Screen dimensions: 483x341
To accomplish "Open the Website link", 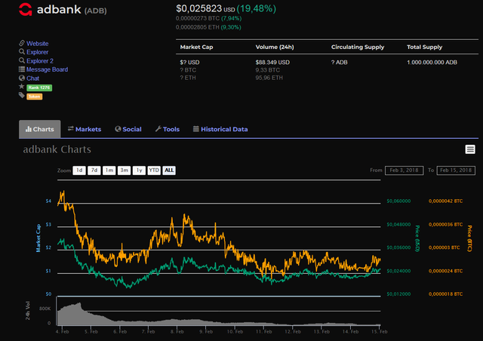I will pyautogui.click(x=37, y=44).
